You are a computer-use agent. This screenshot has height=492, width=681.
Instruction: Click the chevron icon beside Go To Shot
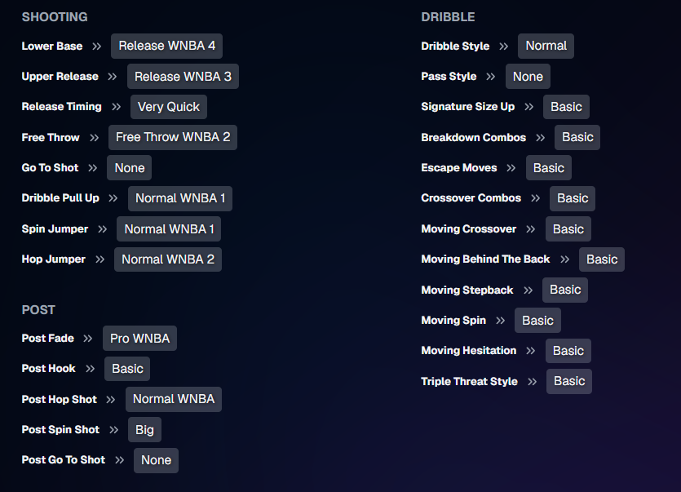point(92,168)
